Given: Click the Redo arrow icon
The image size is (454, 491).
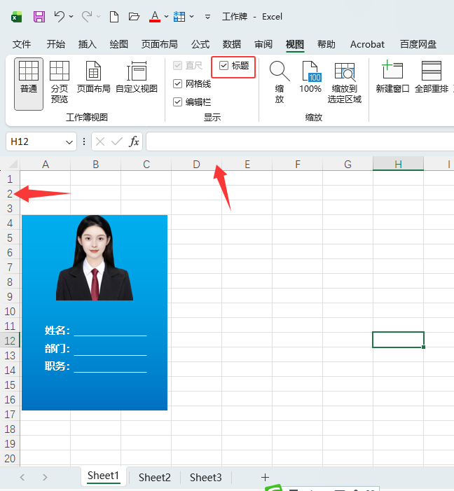Looking at the screenshot, I should 87,16.
